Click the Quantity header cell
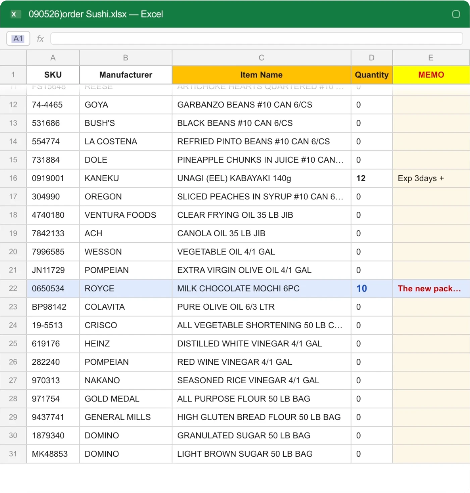Viewport: 470px width, 493px height. pos(372,75)
